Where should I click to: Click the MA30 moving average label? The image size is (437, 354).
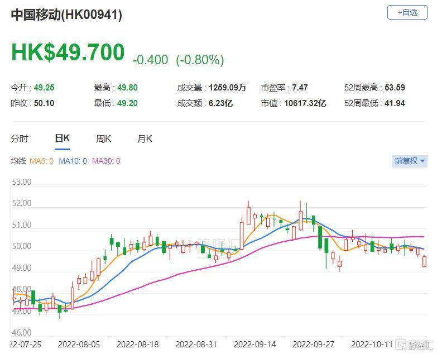click(x=106, y=161)
